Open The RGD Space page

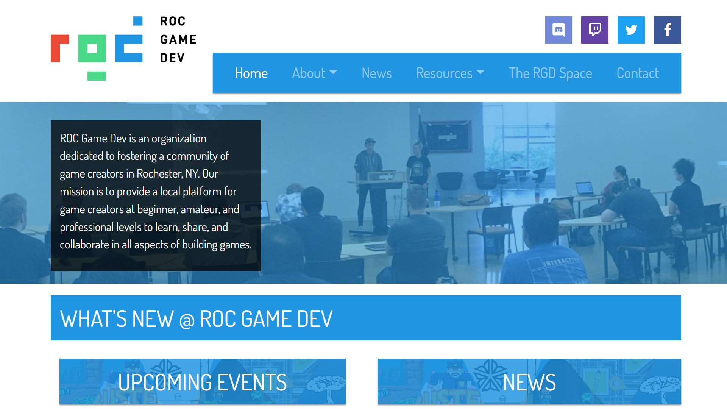click(x=550, y=73)
